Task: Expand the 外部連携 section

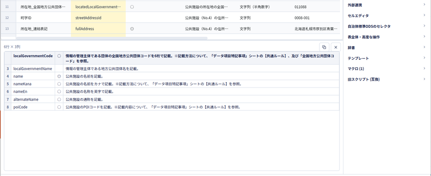Action: coord(387,5)
